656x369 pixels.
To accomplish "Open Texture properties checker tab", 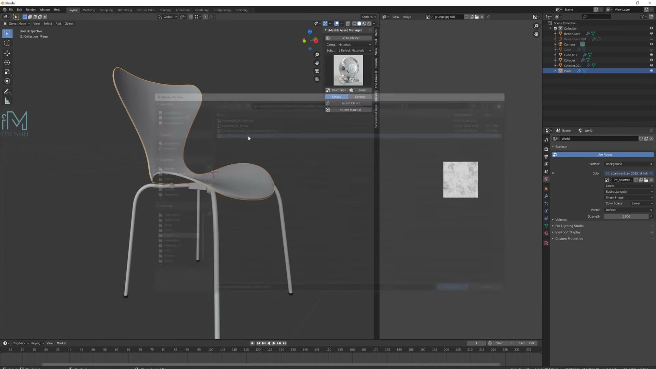I will coord(546,243).
